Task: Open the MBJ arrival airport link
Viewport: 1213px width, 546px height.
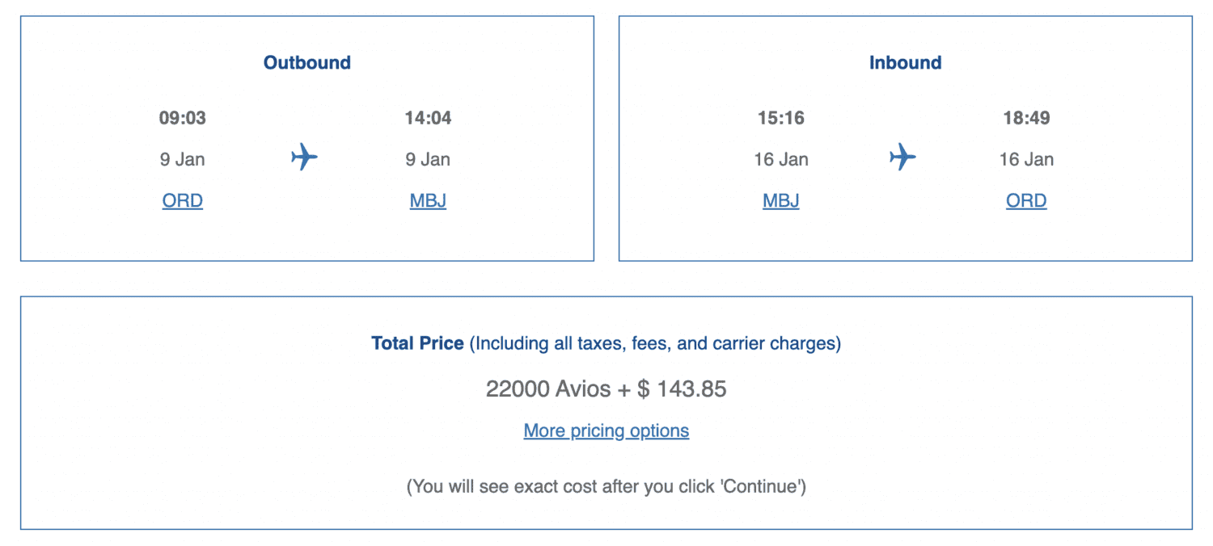Action: 427,200
